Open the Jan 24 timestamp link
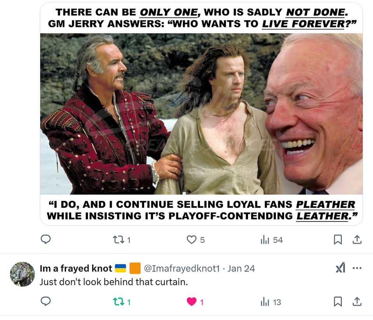The width and height of the screenshot is (373, 320). pos(241,268)
